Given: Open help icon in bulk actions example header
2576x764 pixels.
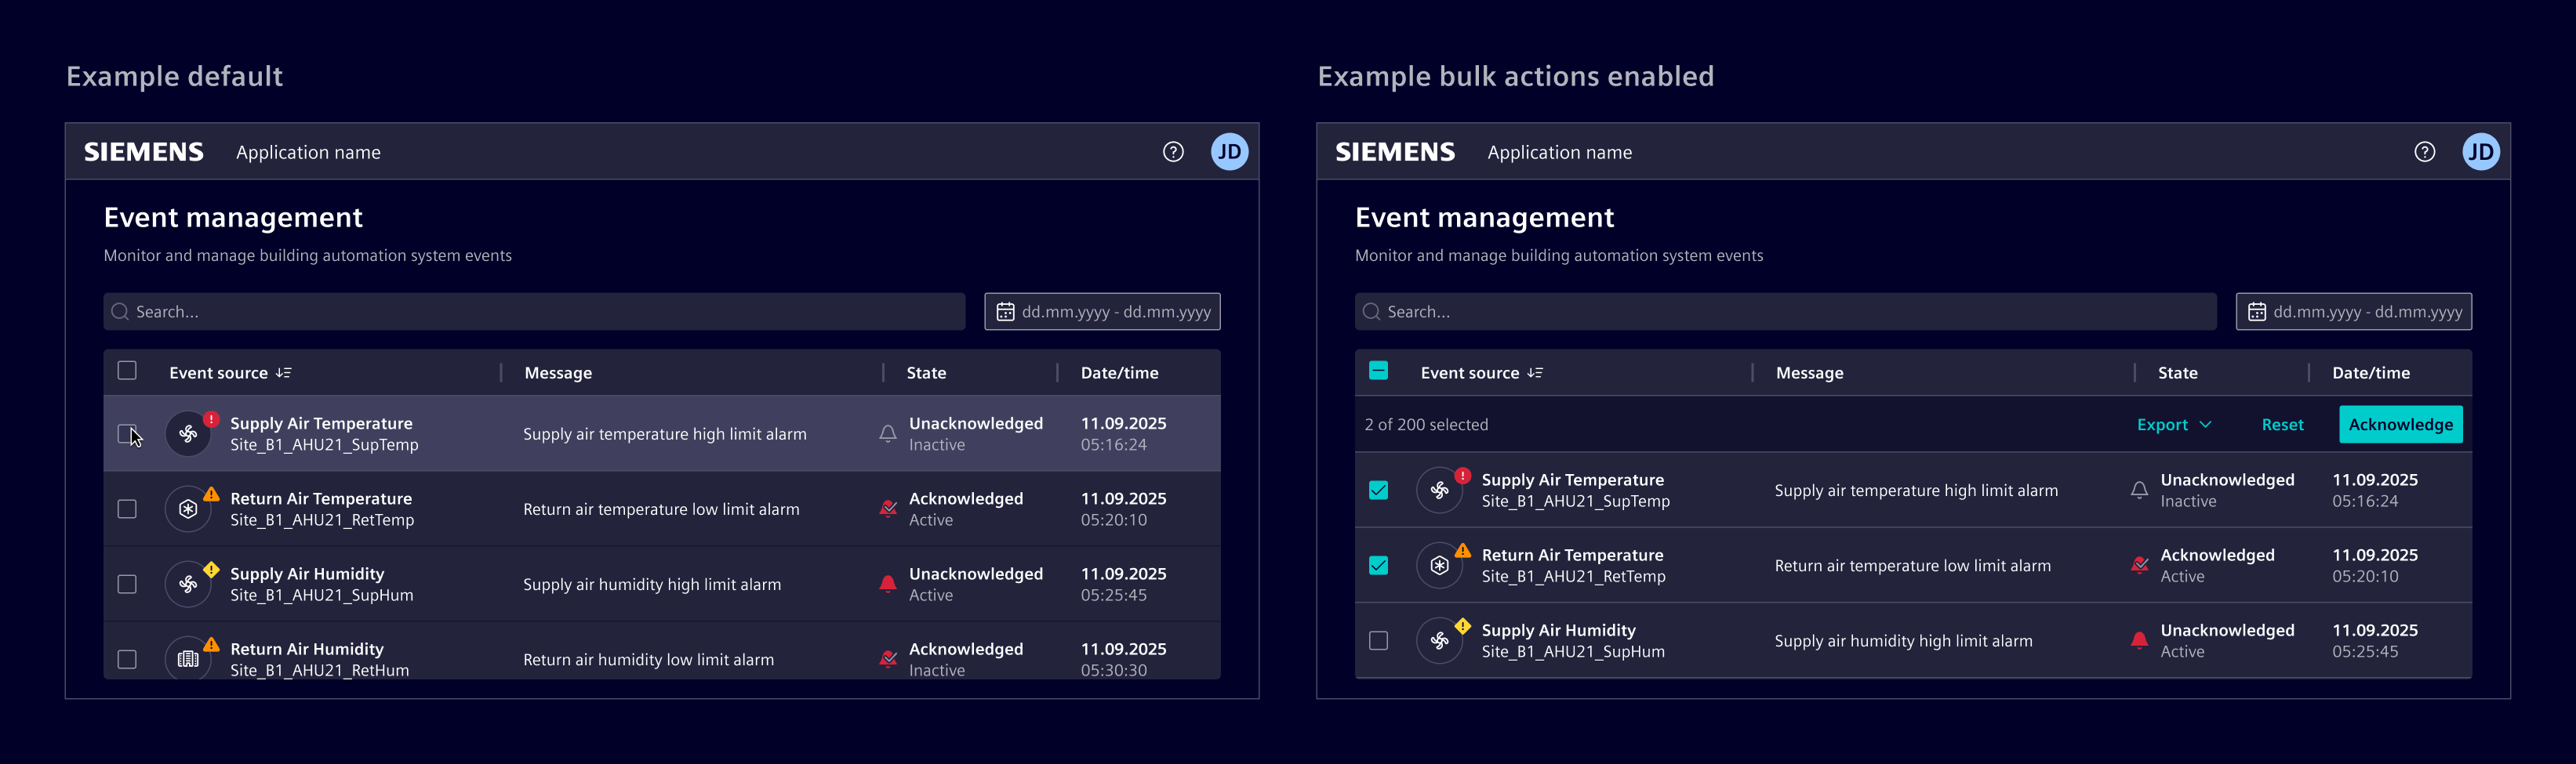Looking at the screenshot, I should 2424,152.
